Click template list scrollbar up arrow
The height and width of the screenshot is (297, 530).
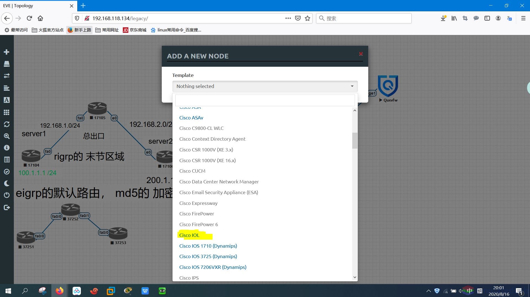pyautogui.click(x=355, y=111)
